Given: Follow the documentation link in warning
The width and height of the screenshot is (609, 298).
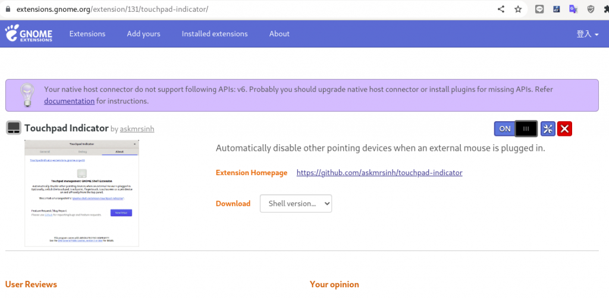Looking at the screenshot, I should pos(69,101).
